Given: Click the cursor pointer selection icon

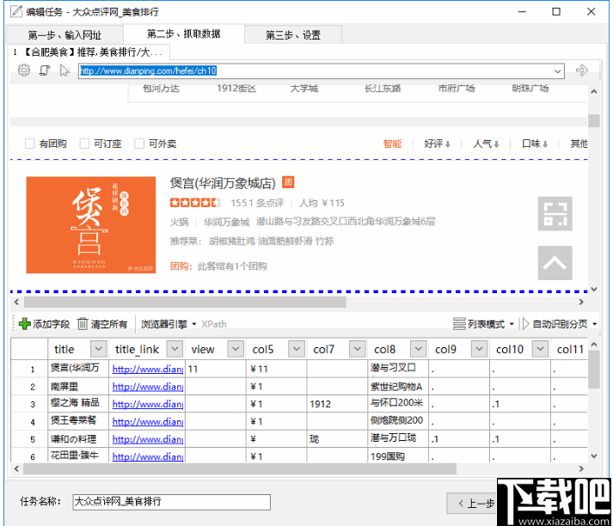Looking at the screenshot, I should click(64, 70).
